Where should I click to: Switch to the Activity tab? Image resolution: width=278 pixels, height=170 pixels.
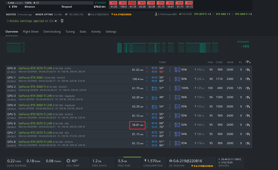click(x=96, y=32)
